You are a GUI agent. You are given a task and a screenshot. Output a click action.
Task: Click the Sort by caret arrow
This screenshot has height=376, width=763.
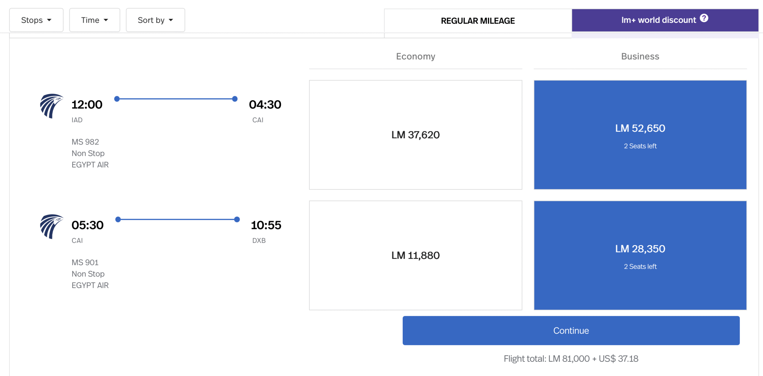[171, 20]
